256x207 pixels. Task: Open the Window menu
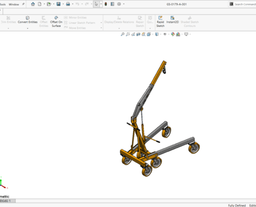click(14, 4)
